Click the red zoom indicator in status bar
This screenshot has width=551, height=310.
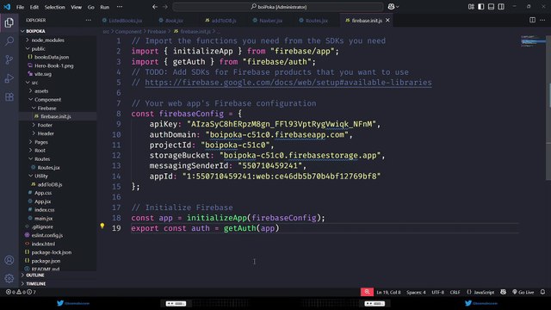coord(367,292)
